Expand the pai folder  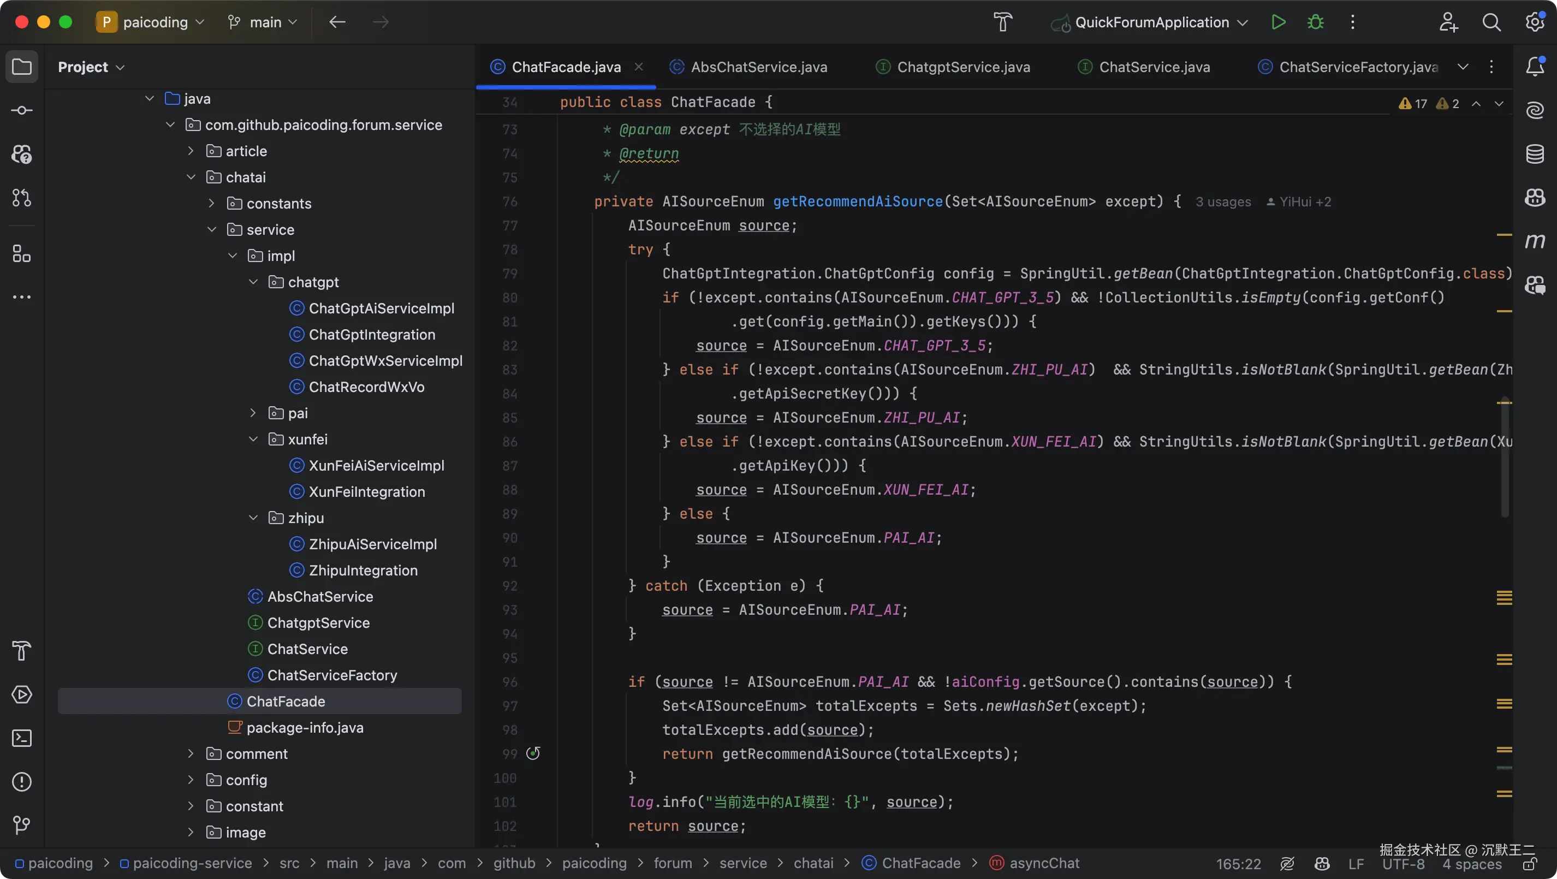[x=253, y=413]
